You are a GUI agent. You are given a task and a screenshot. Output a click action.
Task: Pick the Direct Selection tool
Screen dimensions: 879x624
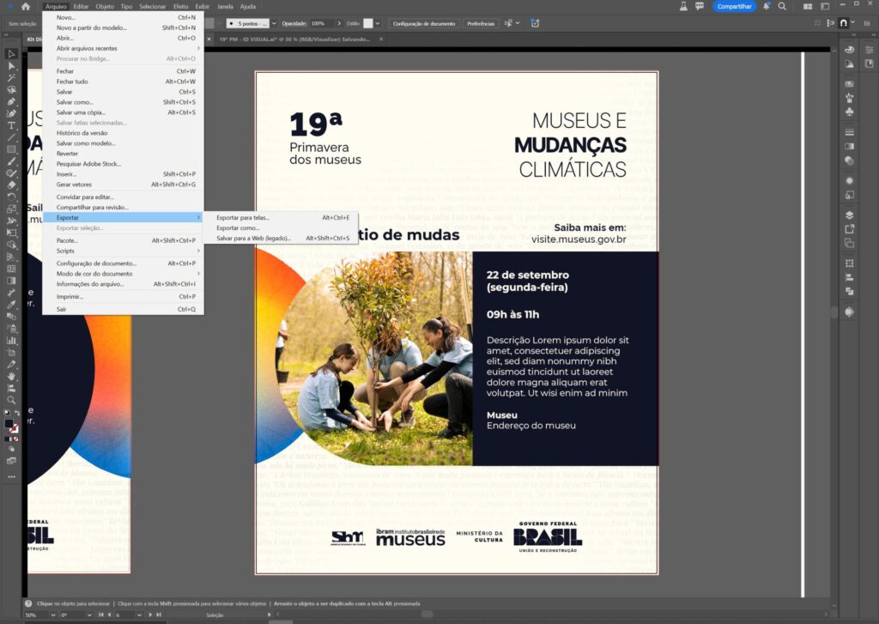(12, 66)
